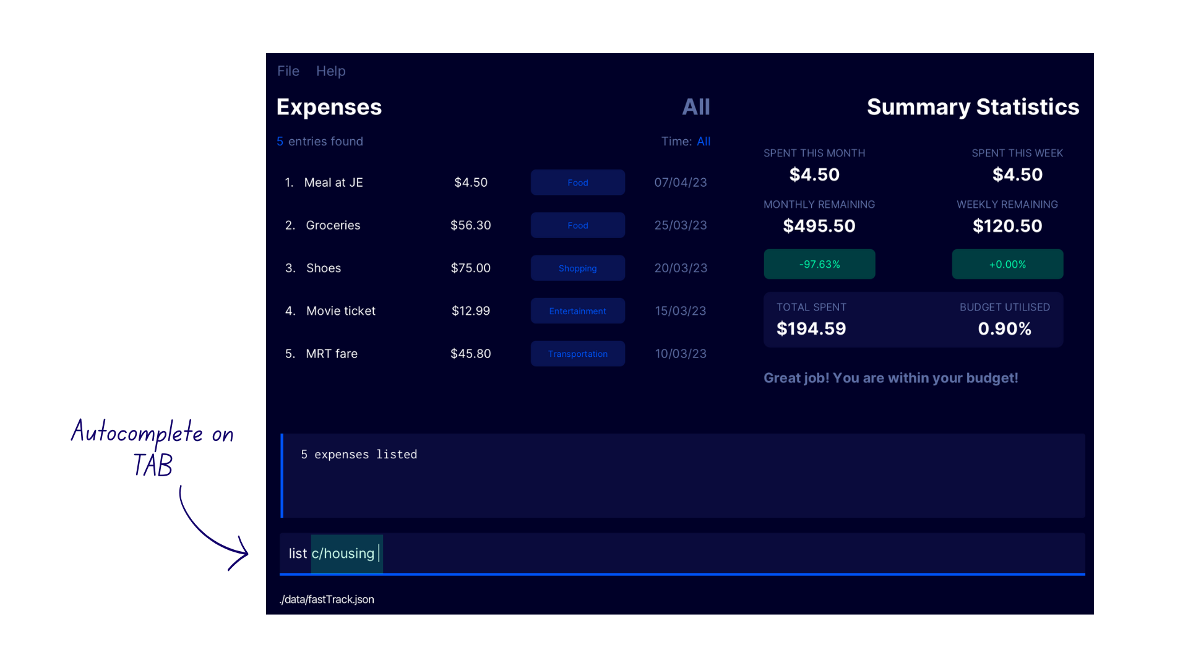Open the File menu
The image size is (1188, 668).
[288, 71]
